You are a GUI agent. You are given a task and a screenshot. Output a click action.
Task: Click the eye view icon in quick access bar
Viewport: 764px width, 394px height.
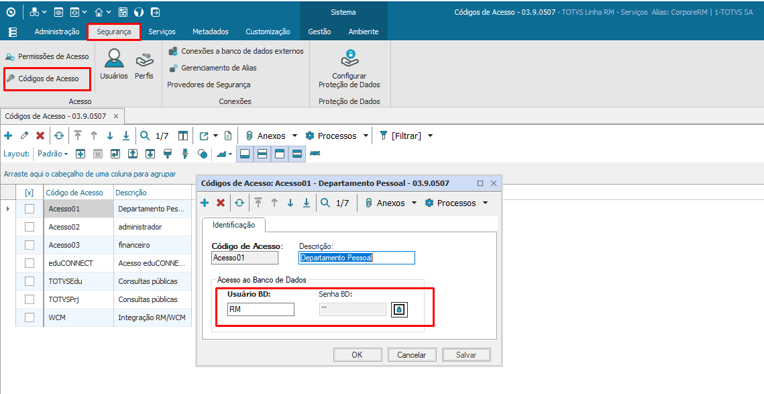click(x=58, y=12)
